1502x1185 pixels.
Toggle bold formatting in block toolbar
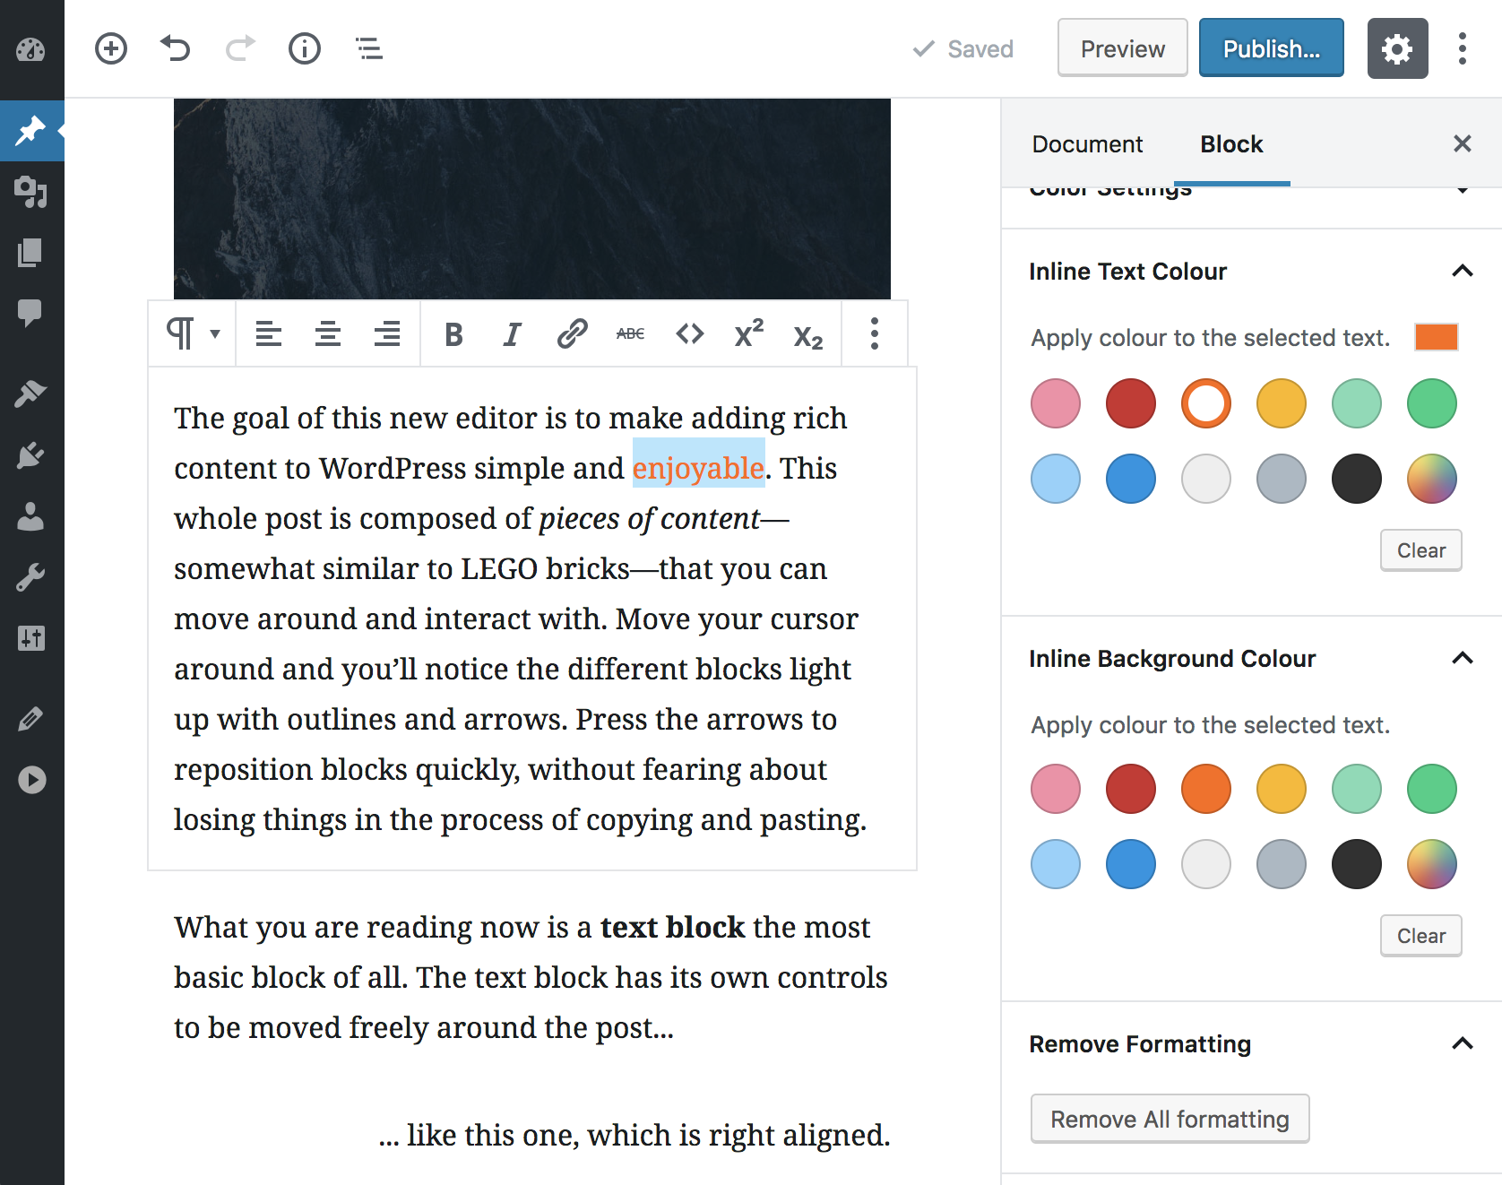click(x=453, y=334)
